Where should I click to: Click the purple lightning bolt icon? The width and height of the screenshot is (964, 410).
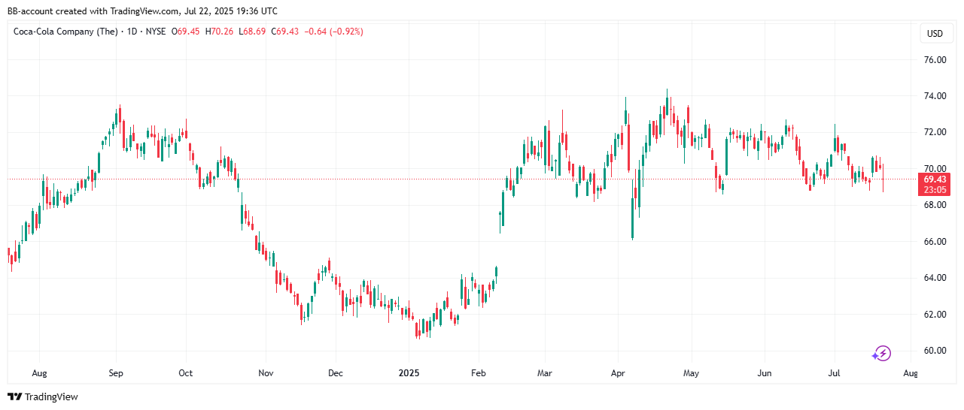point(882,353)
